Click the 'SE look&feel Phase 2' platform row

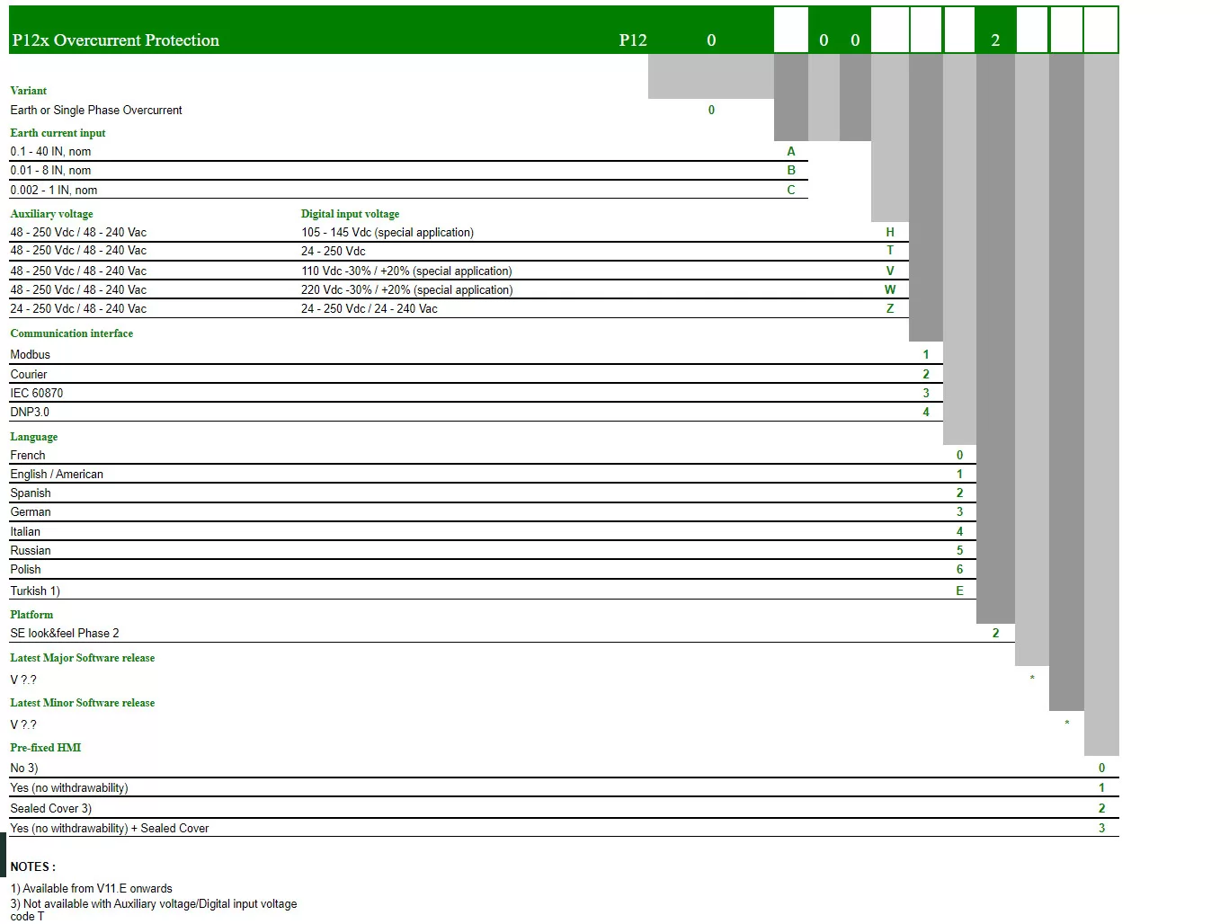pos(512,633)
